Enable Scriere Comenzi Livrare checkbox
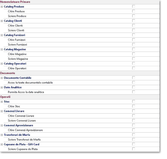The height and width of the screenshot is (159, 167). point(133,120)
